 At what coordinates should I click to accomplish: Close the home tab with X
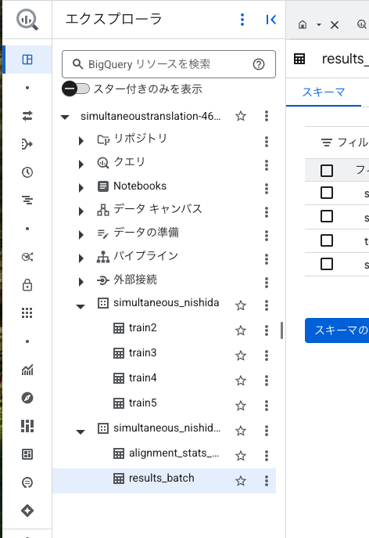pyautogui.click(x=335, y=25)
